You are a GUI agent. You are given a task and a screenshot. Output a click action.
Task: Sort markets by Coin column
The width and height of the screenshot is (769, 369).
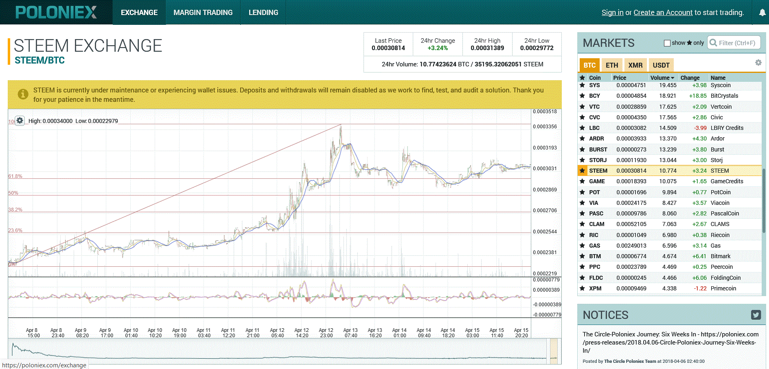595,78
